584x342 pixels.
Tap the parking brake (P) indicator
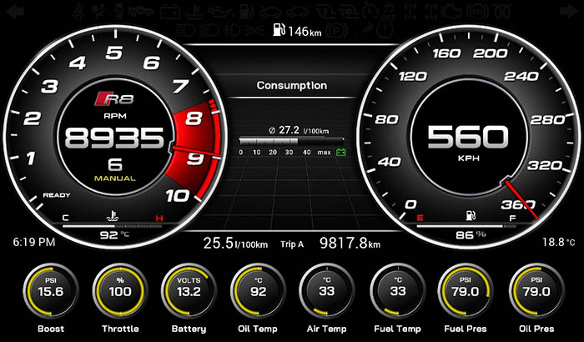click(336, 30)
